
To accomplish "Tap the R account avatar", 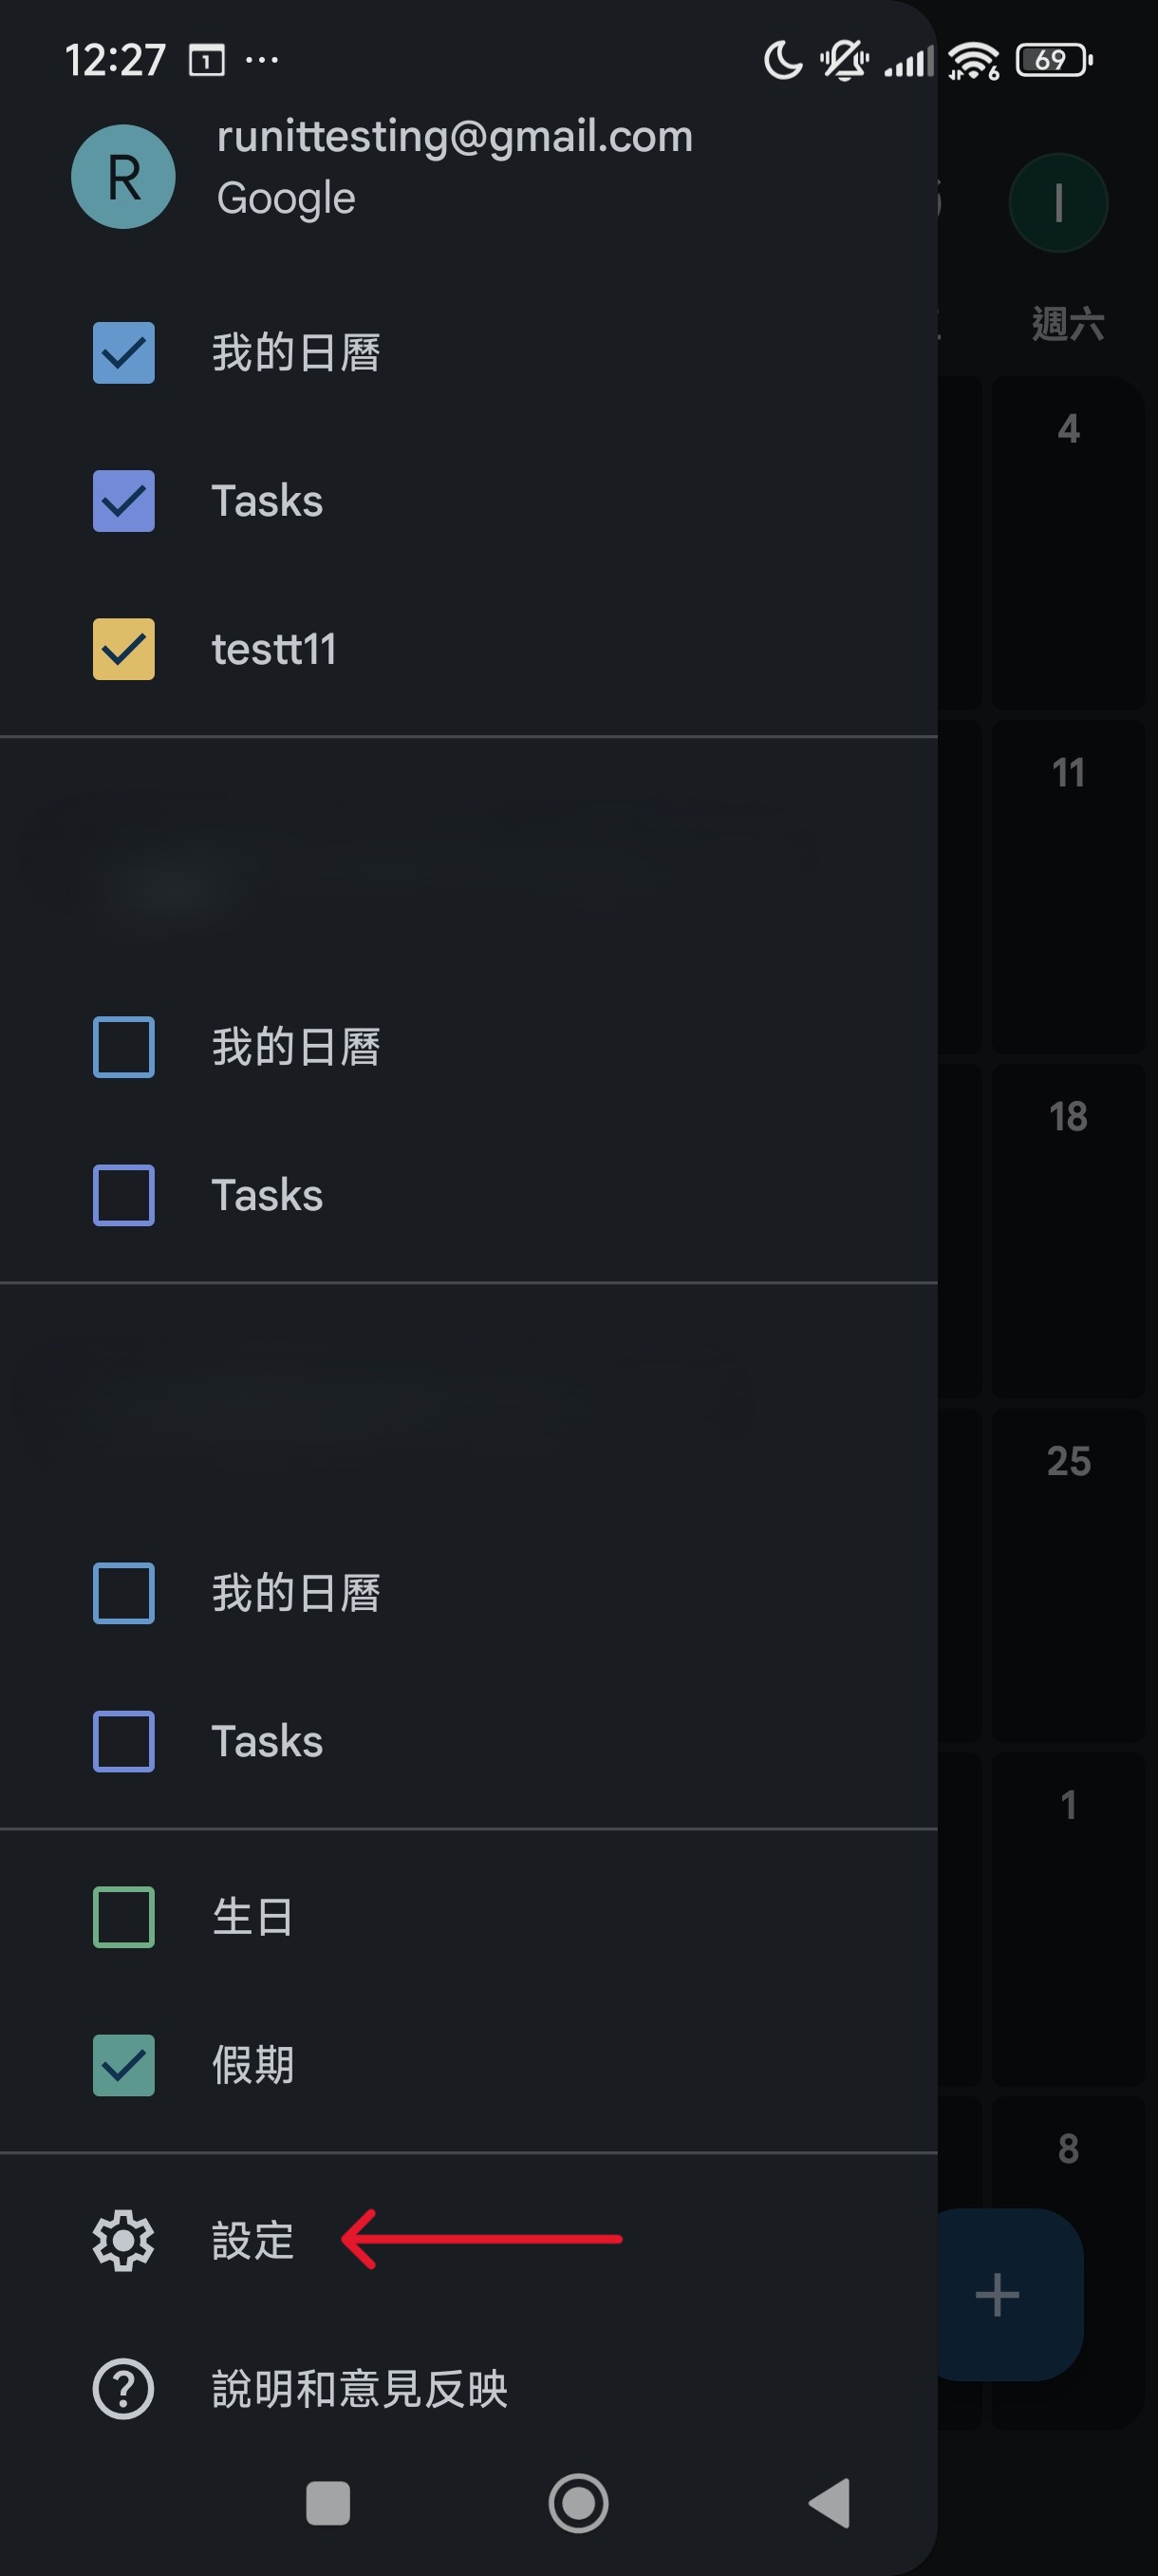I will point(122,177).
